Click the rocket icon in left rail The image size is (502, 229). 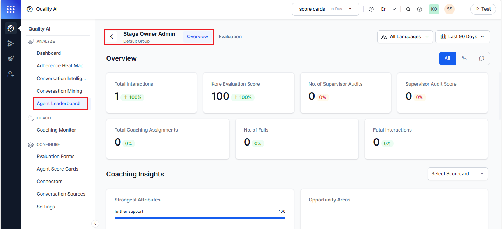pyautogui.click(x=11, y=58)
